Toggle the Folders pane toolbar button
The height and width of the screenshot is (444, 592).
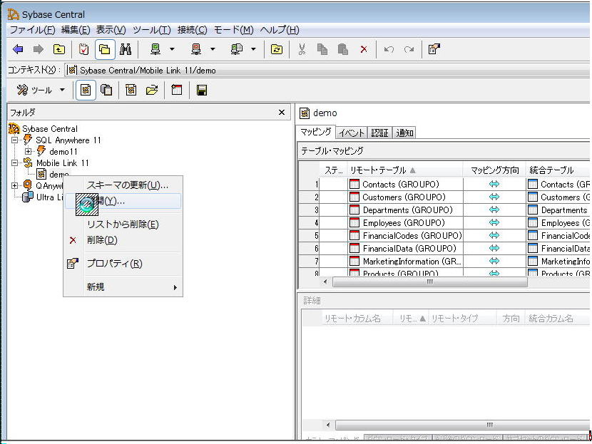(104, 49)
